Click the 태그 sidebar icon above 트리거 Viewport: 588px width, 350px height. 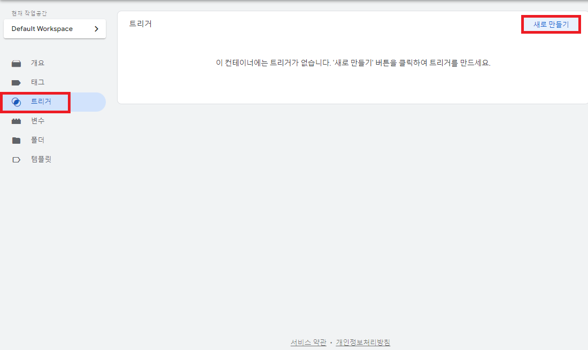click(16, 82)
